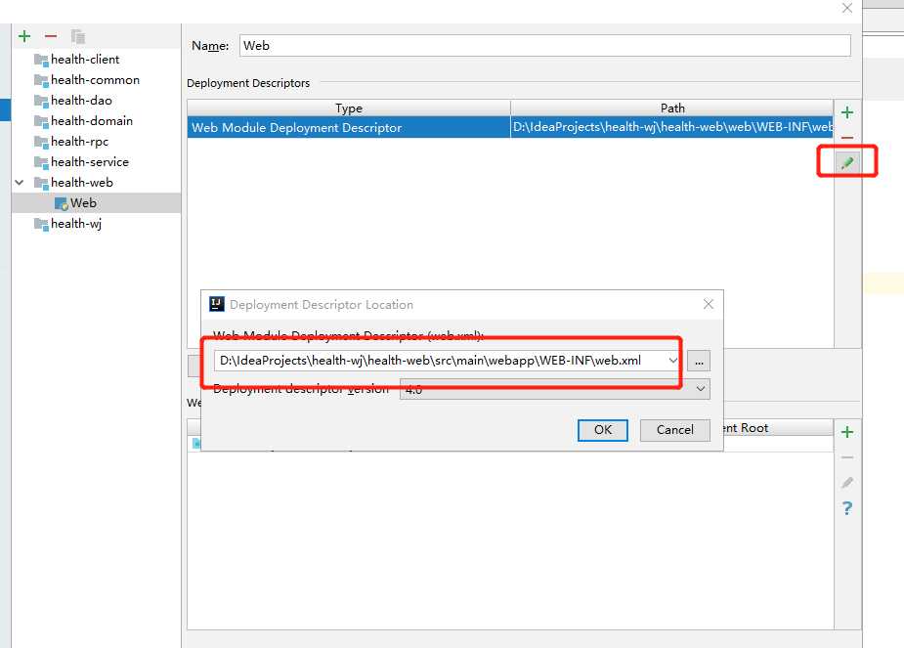Open help with question mark icon

tap(847, 508)
